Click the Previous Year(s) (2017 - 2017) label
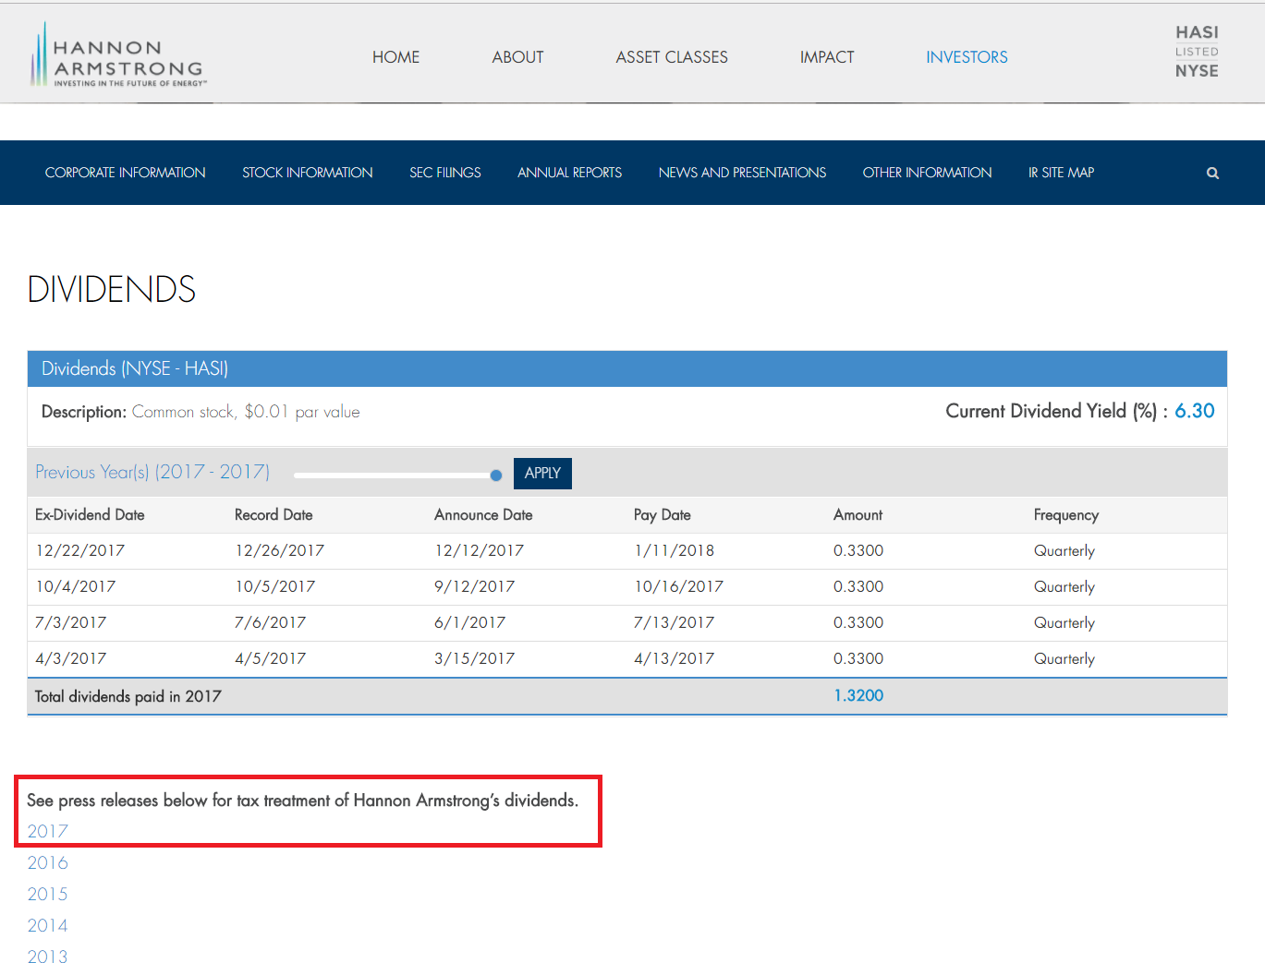 point(152,473)
